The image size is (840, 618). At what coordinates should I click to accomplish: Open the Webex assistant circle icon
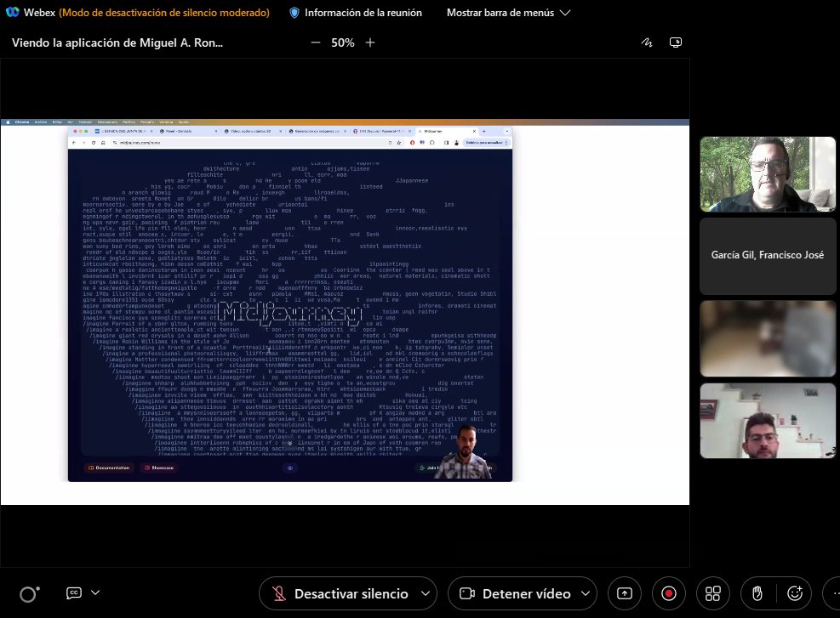click(x=29, y=593)
